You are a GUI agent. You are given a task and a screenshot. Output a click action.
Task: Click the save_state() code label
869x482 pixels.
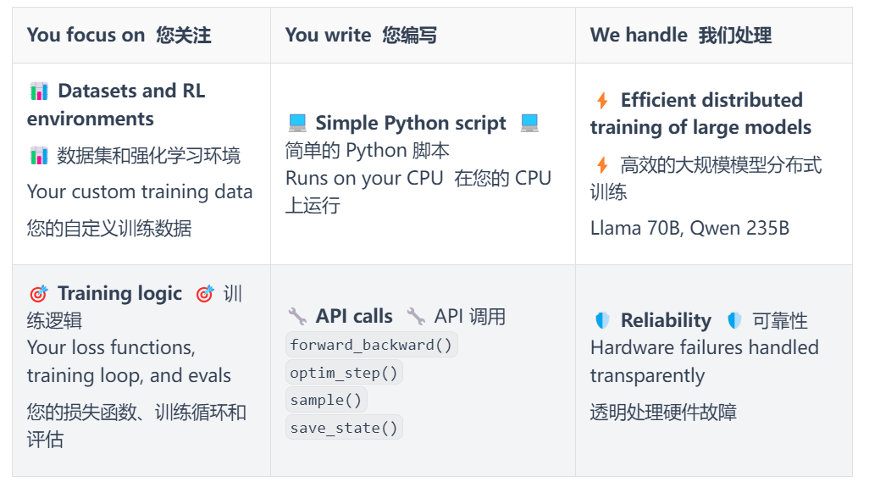pos(344,429)
